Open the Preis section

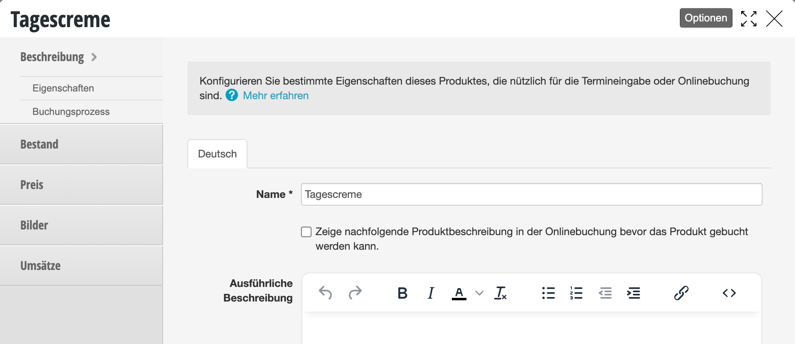(81, 185)
